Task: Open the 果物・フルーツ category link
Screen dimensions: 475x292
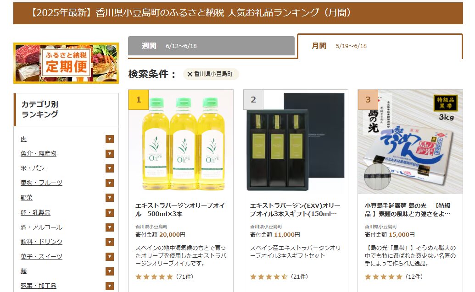Action: [x=41, y=183]
